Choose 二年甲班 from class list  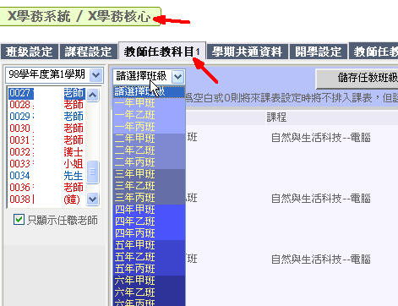click(149, 139)
